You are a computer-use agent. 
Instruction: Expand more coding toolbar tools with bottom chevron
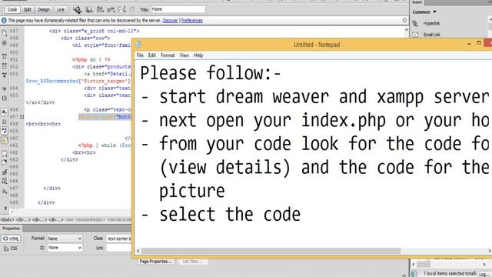click(5, 208)
